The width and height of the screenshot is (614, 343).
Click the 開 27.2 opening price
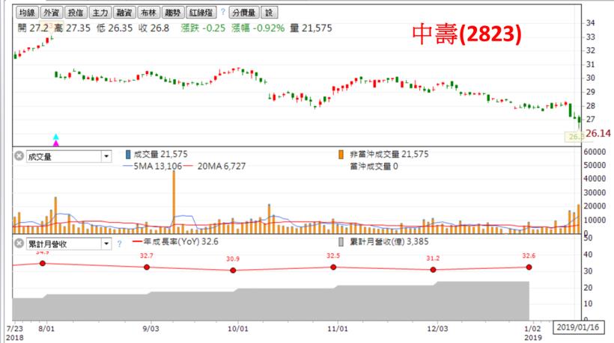[33, 28]
